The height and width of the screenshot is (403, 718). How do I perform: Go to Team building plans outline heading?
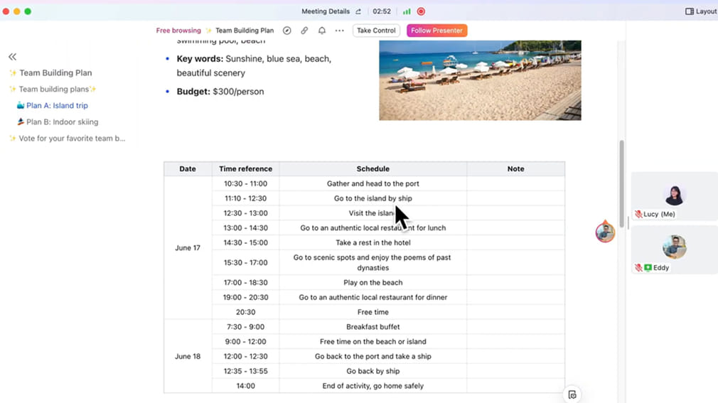point(53,90)
